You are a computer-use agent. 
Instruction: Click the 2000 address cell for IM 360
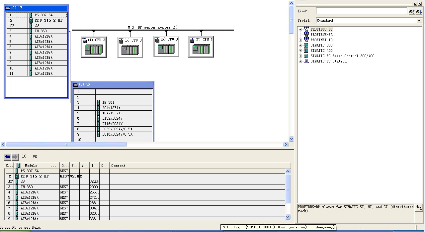coord(94,187)
